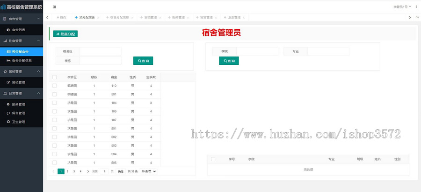
Task: Go to page 4
Action: [80, 171]
